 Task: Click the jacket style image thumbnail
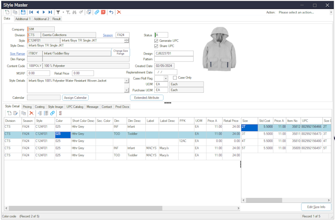219,49
